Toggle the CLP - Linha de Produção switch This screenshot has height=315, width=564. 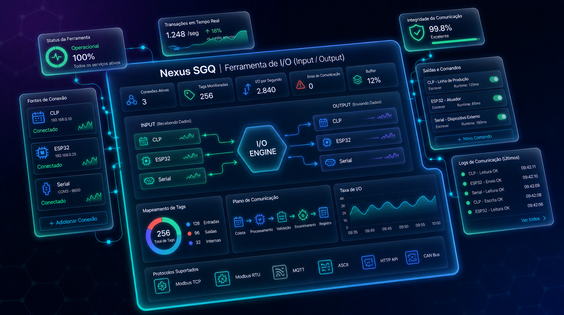[x=494, y=79]
